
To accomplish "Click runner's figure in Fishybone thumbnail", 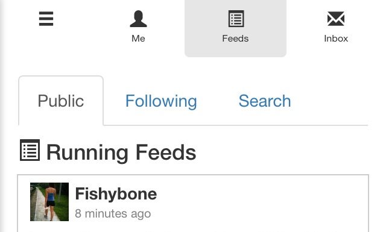I will coord(50,201).
